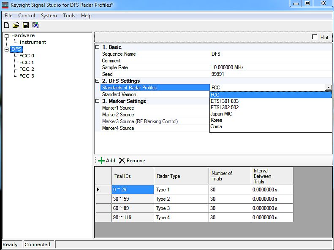The height and width of the screenshot is (250, 334).
Task: Select FCC 1 in the tree
Action: pos(27,62)
